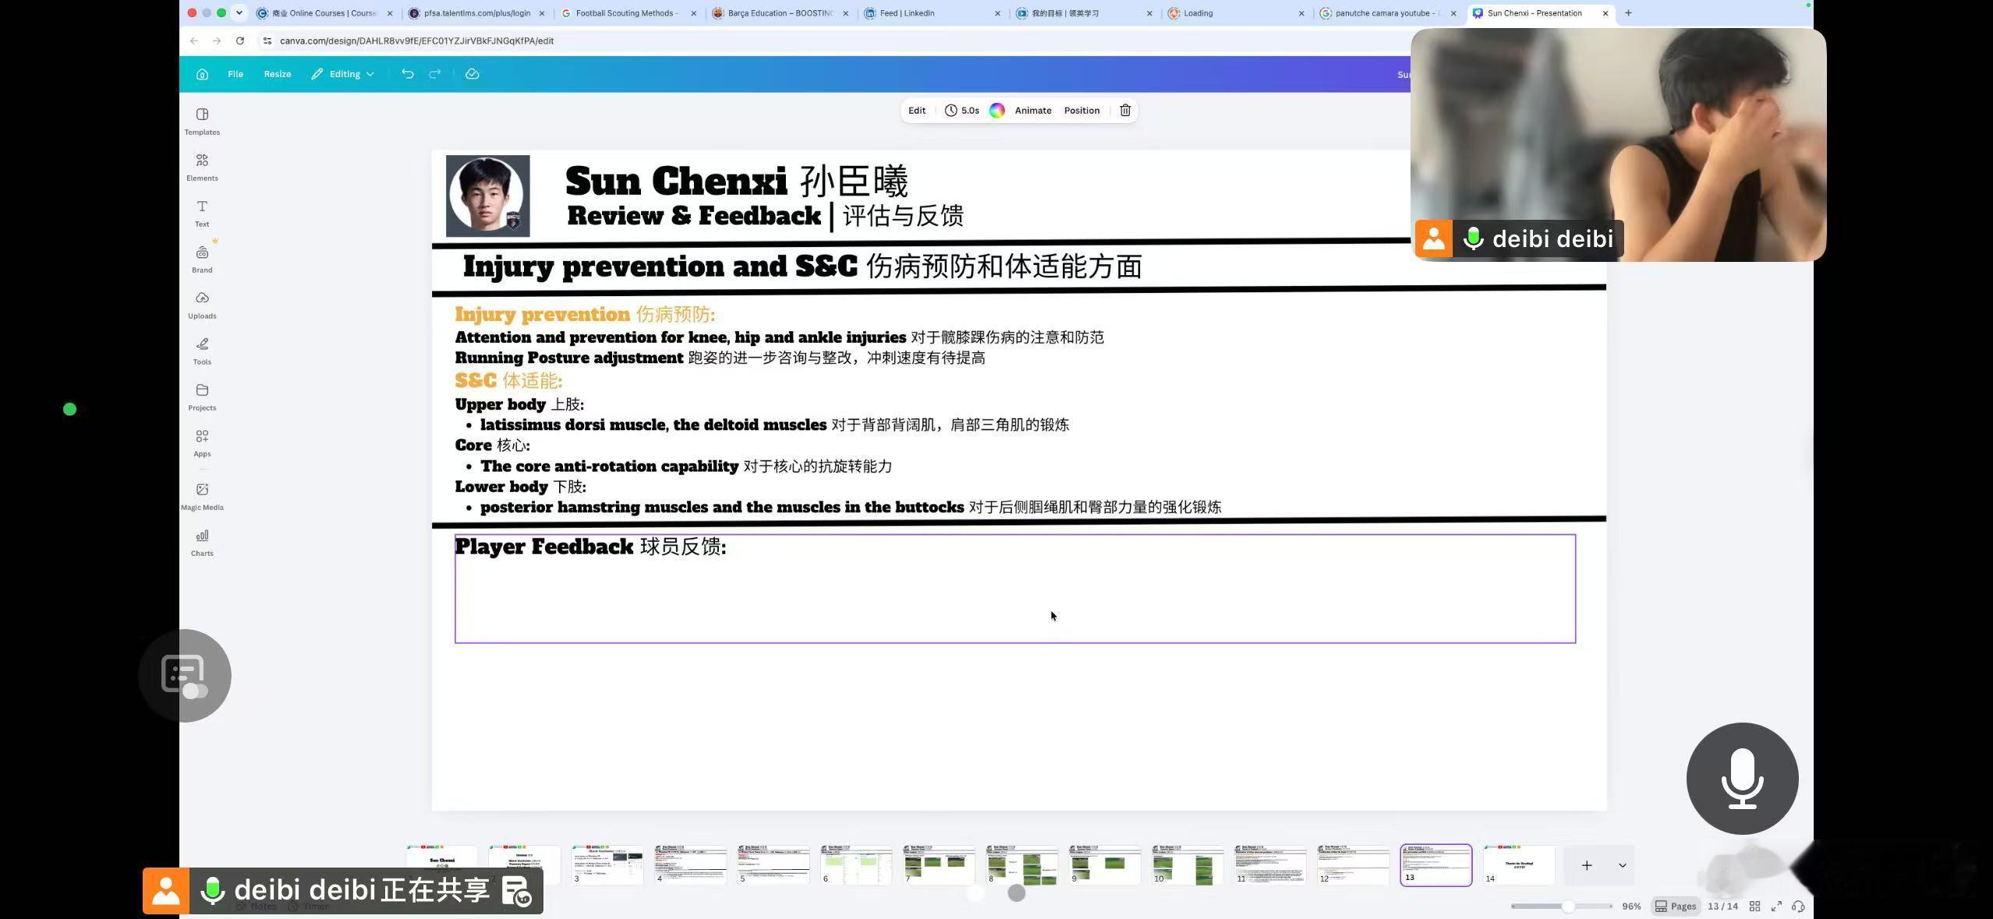Select the Text tool in sidebar
1993x919 pixels.
click(x=202, y=213)
